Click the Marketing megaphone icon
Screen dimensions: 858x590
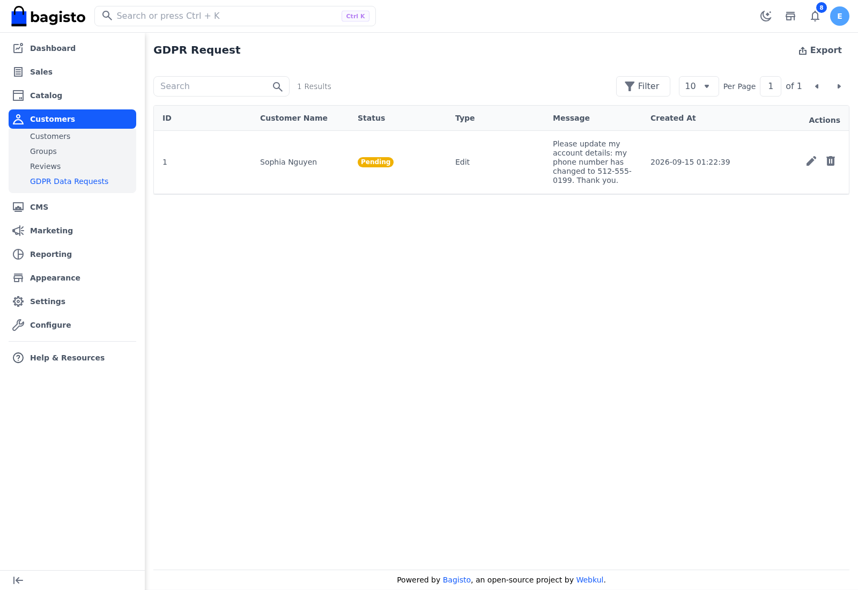click(18, 231)
